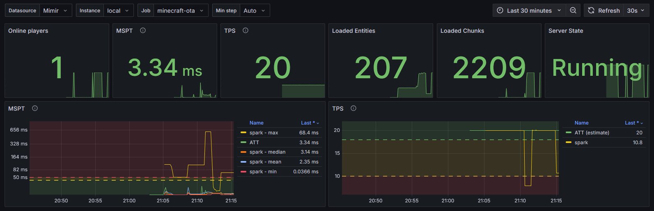Viewport: 654px width, 211px height.
Task: Click the yellow swatch for spark in TPS legend
Action: coord(569,143)
